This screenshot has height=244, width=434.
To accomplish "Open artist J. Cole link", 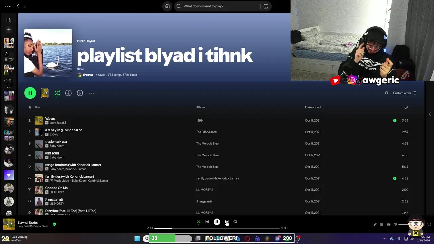I will 54,134.
